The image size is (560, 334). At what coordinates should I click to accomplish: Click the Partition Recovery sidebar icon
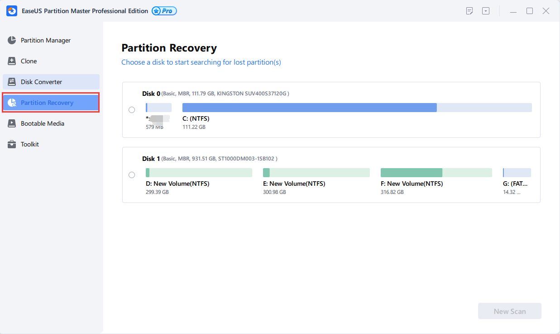tap(12, 103)
